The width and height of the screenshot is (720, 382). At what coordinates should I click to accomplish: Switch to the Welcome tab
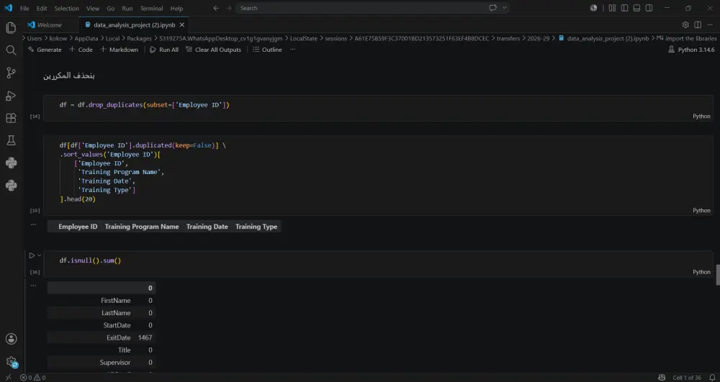pos(50,24)
